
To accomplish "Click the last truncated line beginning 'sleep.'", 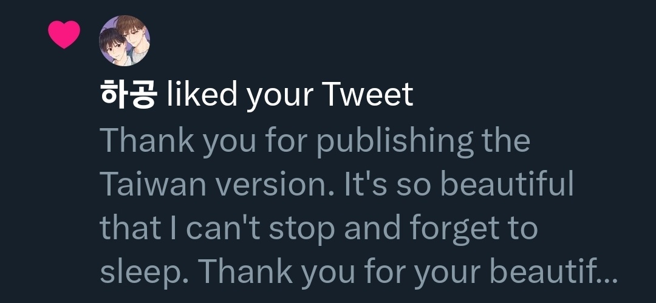I will coord(358,271).
